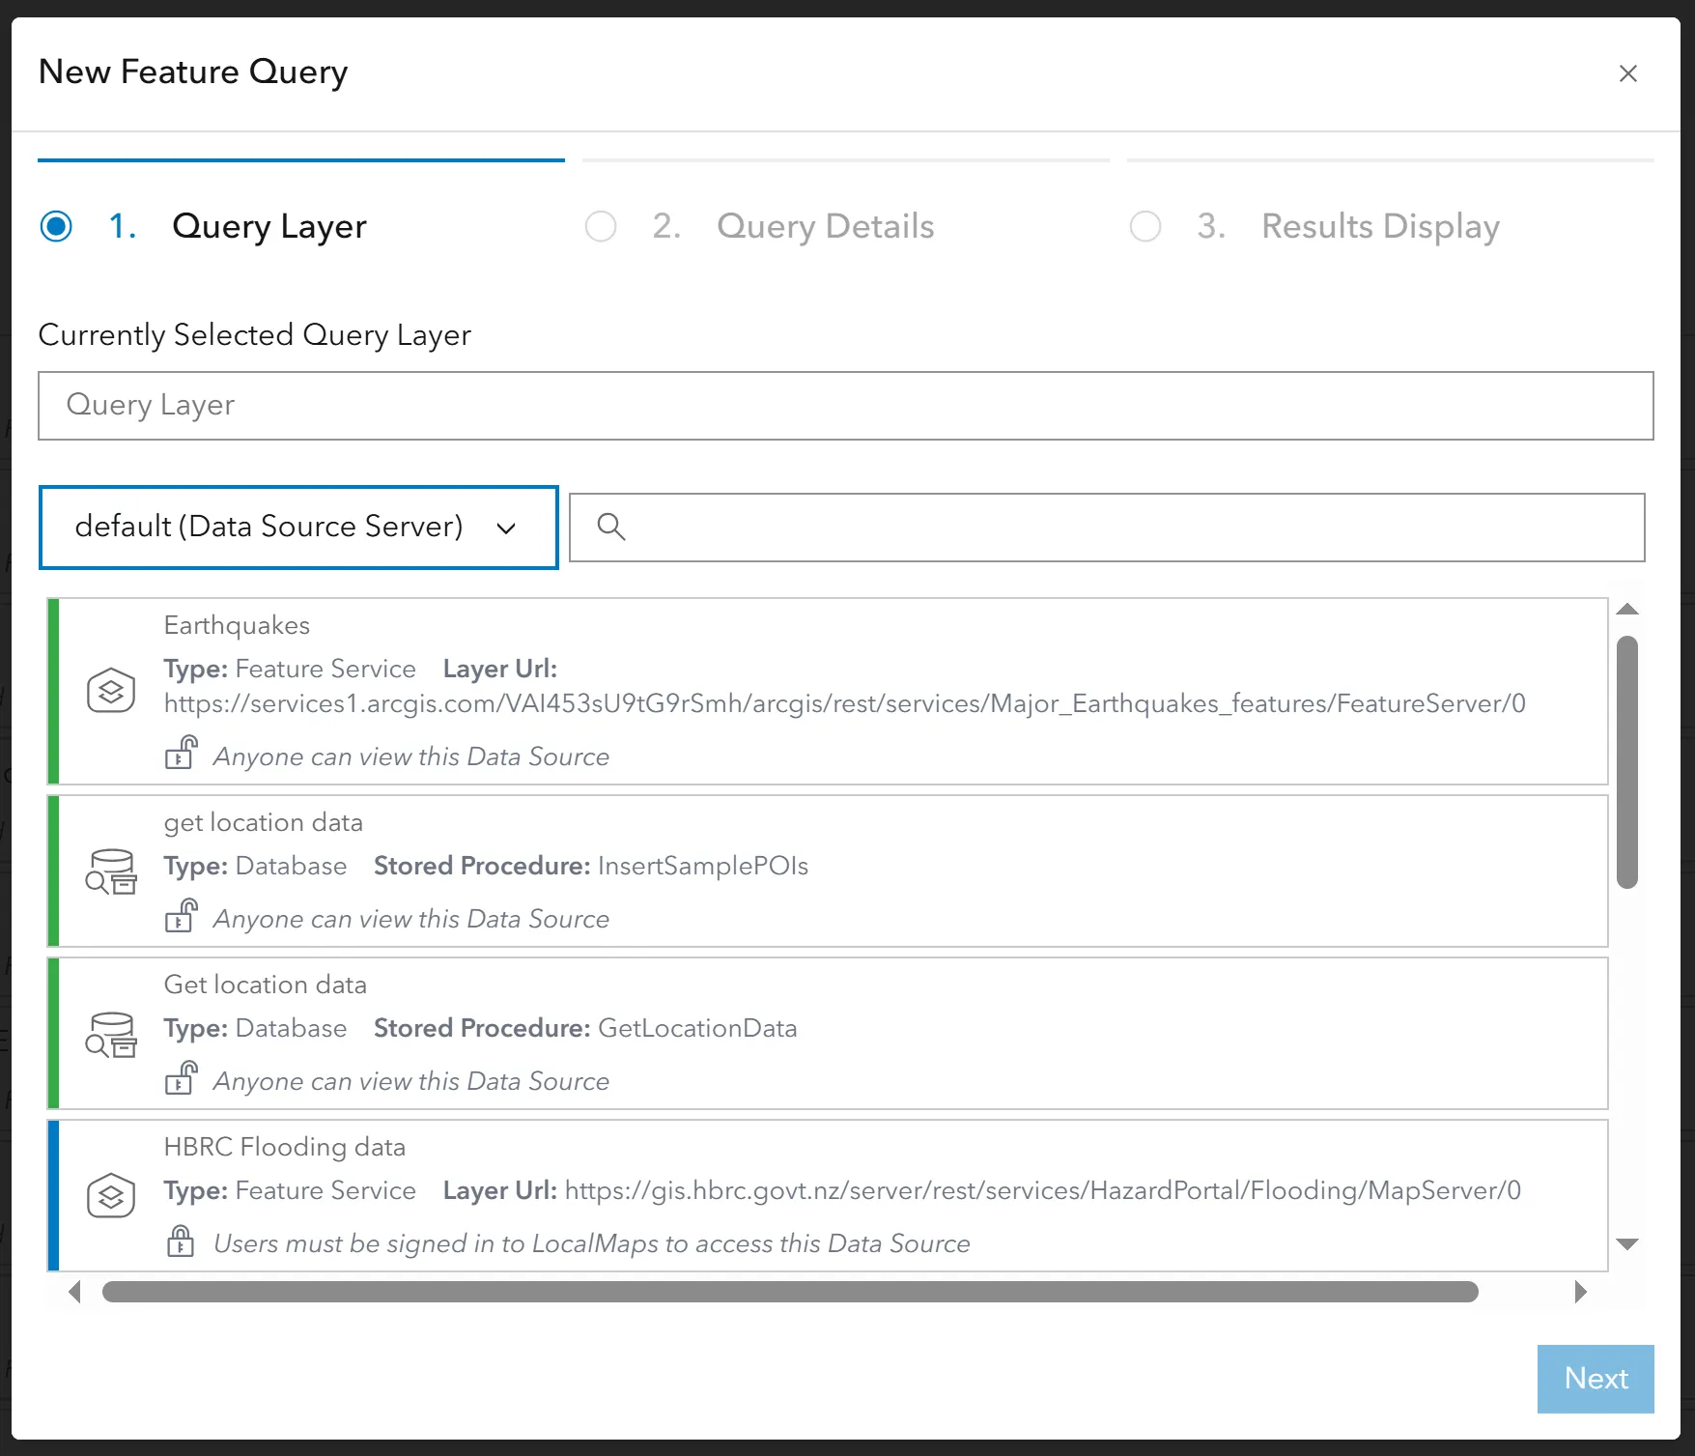Go to the Query Layer step label

[269, 226]
